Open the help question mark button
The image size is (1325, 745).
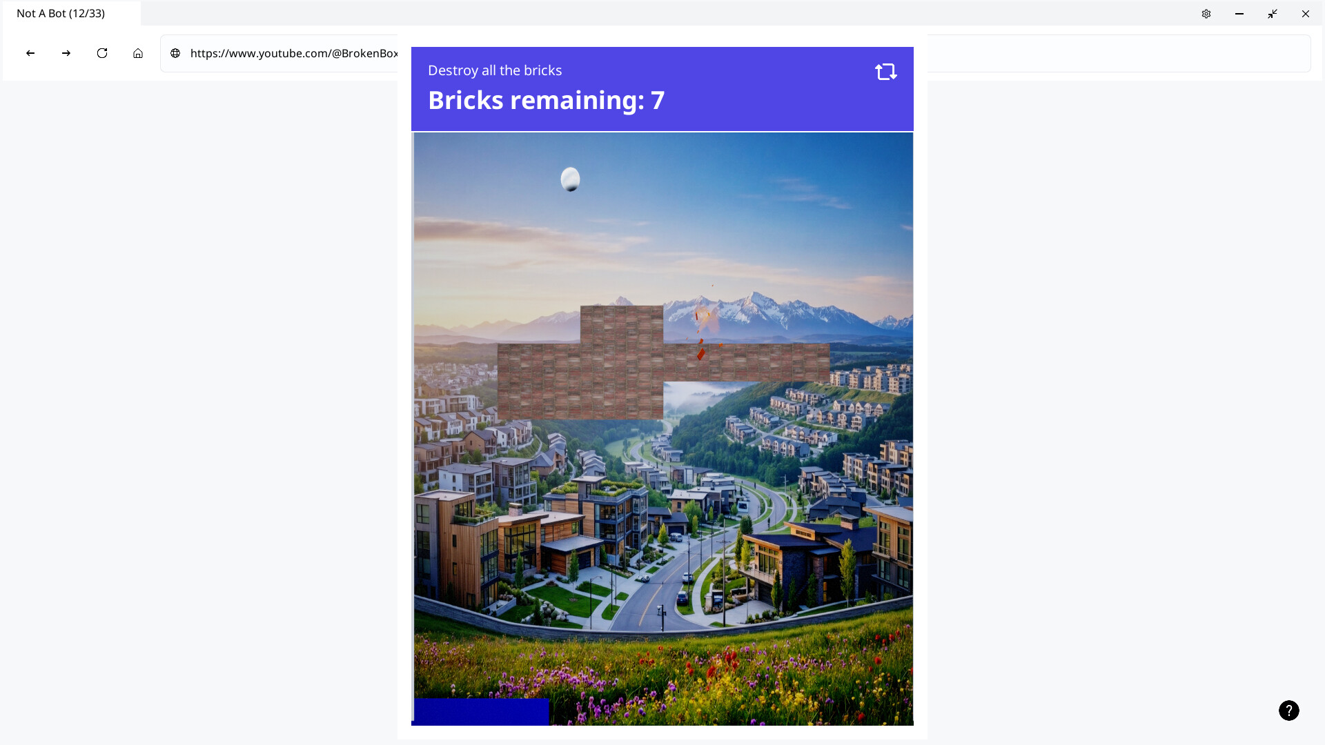pos(1289,711)
